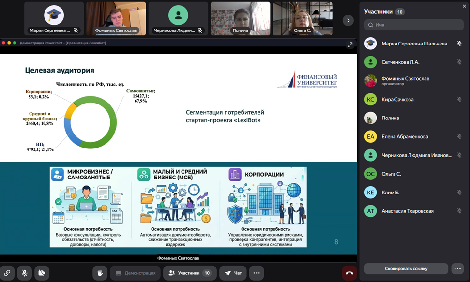Click muted mic icon beside Кира Сачкова
Viewport: 470px width, 282px height.
459,99
